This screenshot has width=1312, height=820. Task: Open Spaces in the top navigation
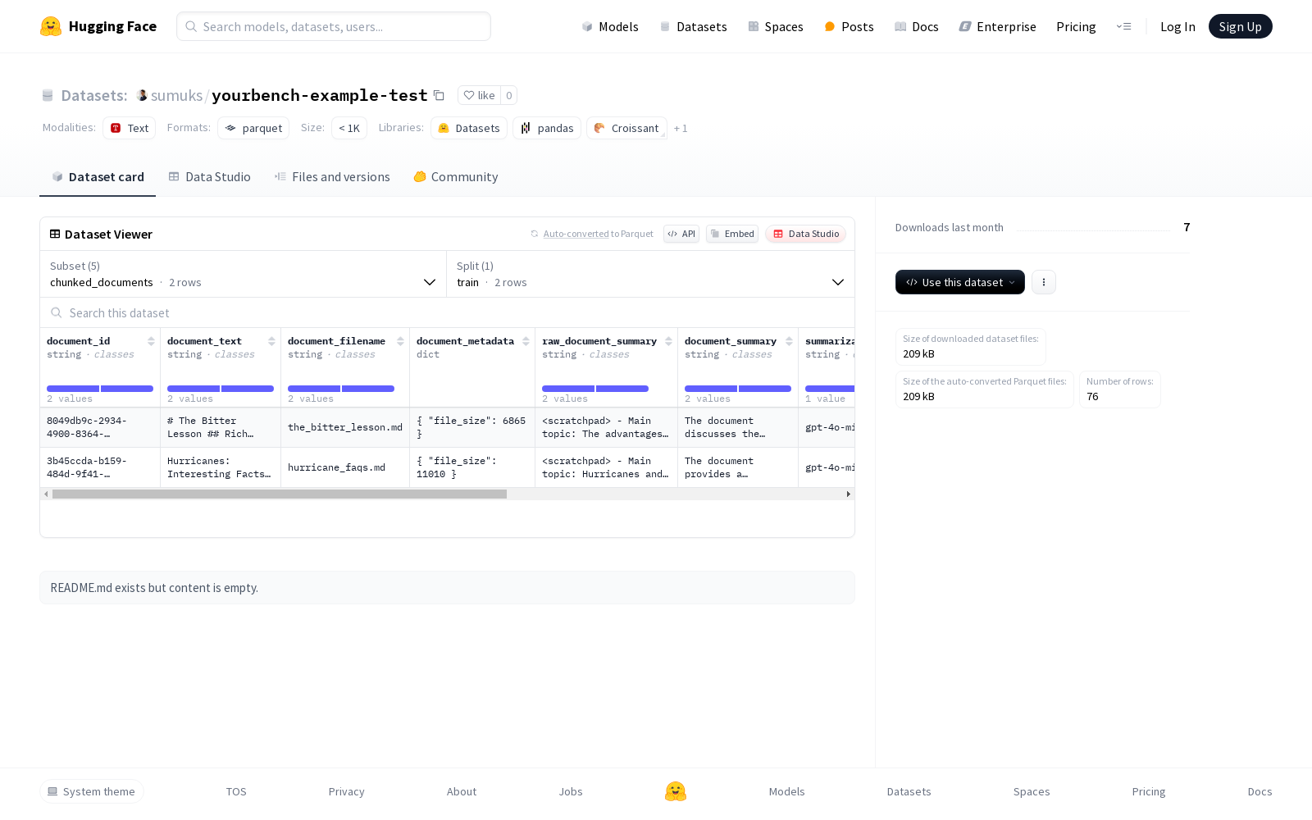tap(776, 26)
